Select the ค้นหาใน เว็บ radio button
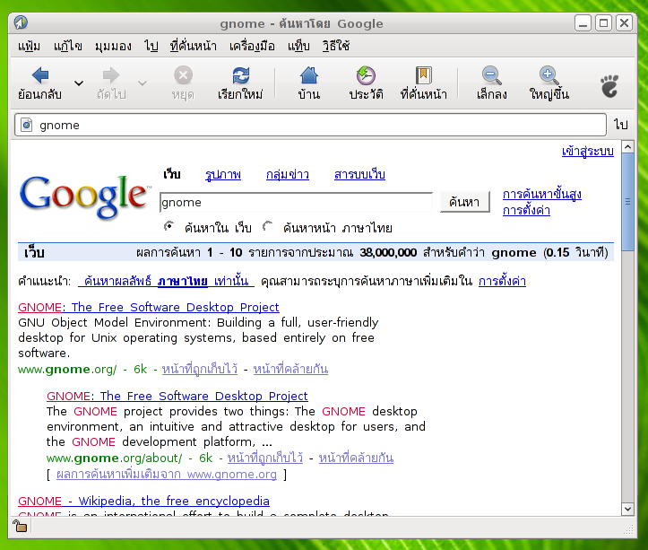This screenshot has height=550, width=648. (169, 226)
